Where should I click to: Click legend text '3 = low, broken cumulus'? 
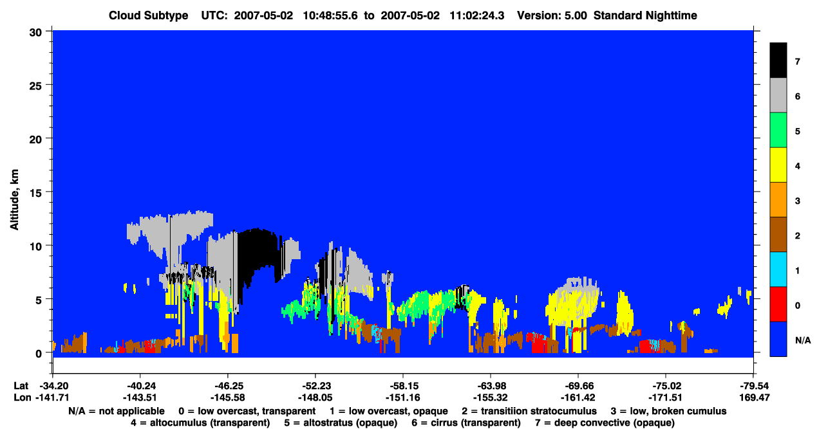tap(669, 411)
